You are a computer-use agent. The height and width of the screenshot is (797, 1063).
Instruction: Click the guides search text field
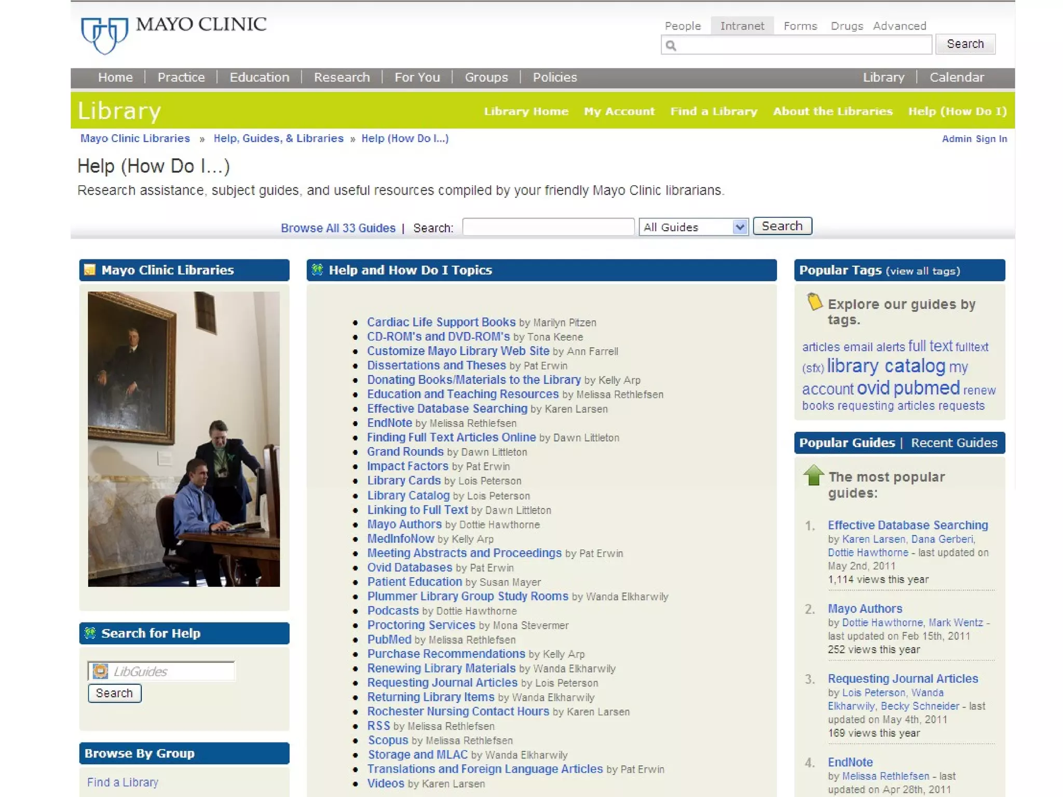(x=548, y=227)
